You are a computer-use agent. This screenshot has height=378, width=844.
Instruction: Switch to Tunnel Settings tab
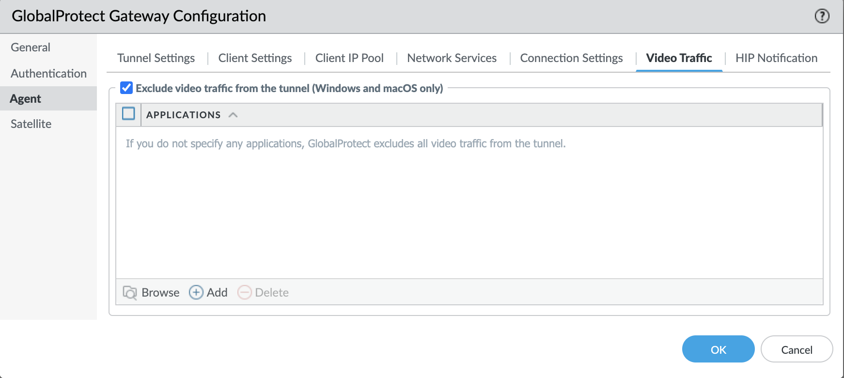[x=156, y=58]
